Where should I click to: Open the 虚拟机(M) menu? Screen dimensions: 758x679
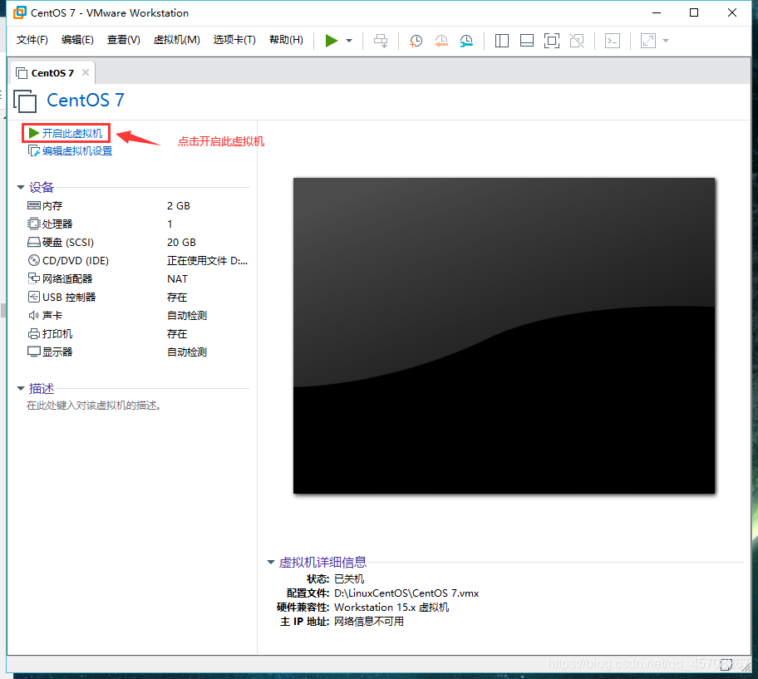click(176, 39)
